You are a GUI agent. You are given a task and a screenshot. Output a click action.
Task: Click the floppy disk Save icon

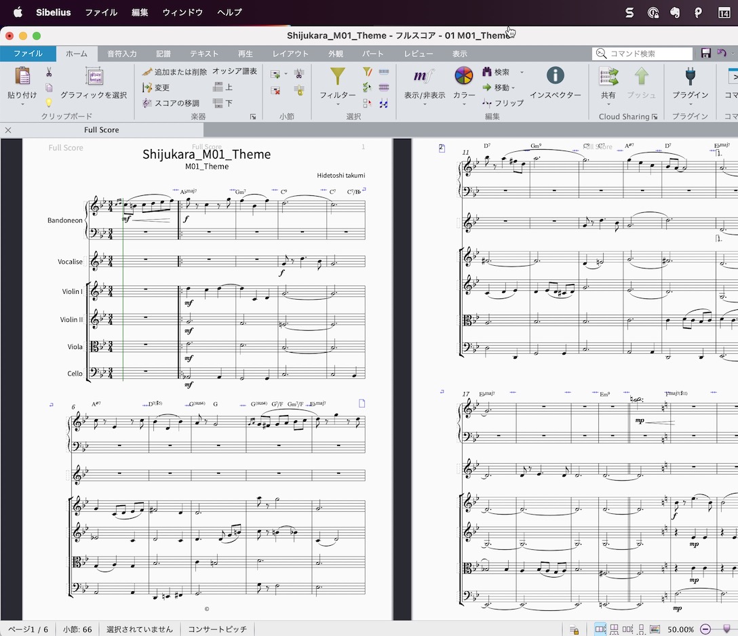pos(705,53)
